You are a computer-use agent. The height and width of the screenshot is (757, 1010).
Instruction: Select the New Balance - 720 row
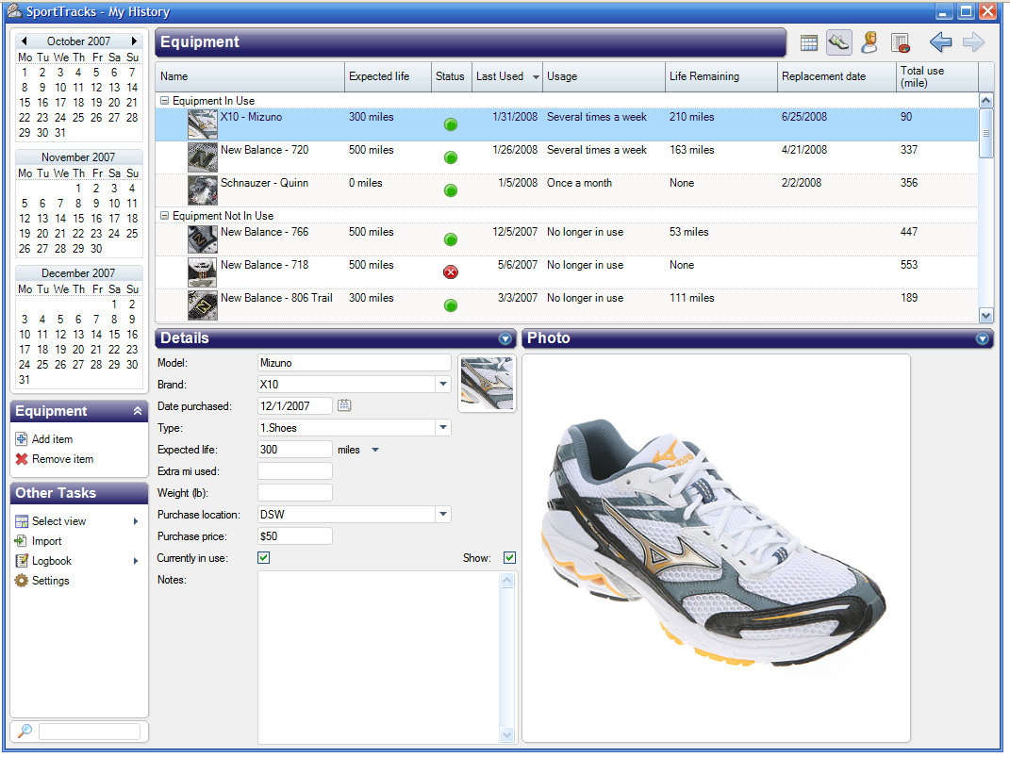click(x=264, y=151)
